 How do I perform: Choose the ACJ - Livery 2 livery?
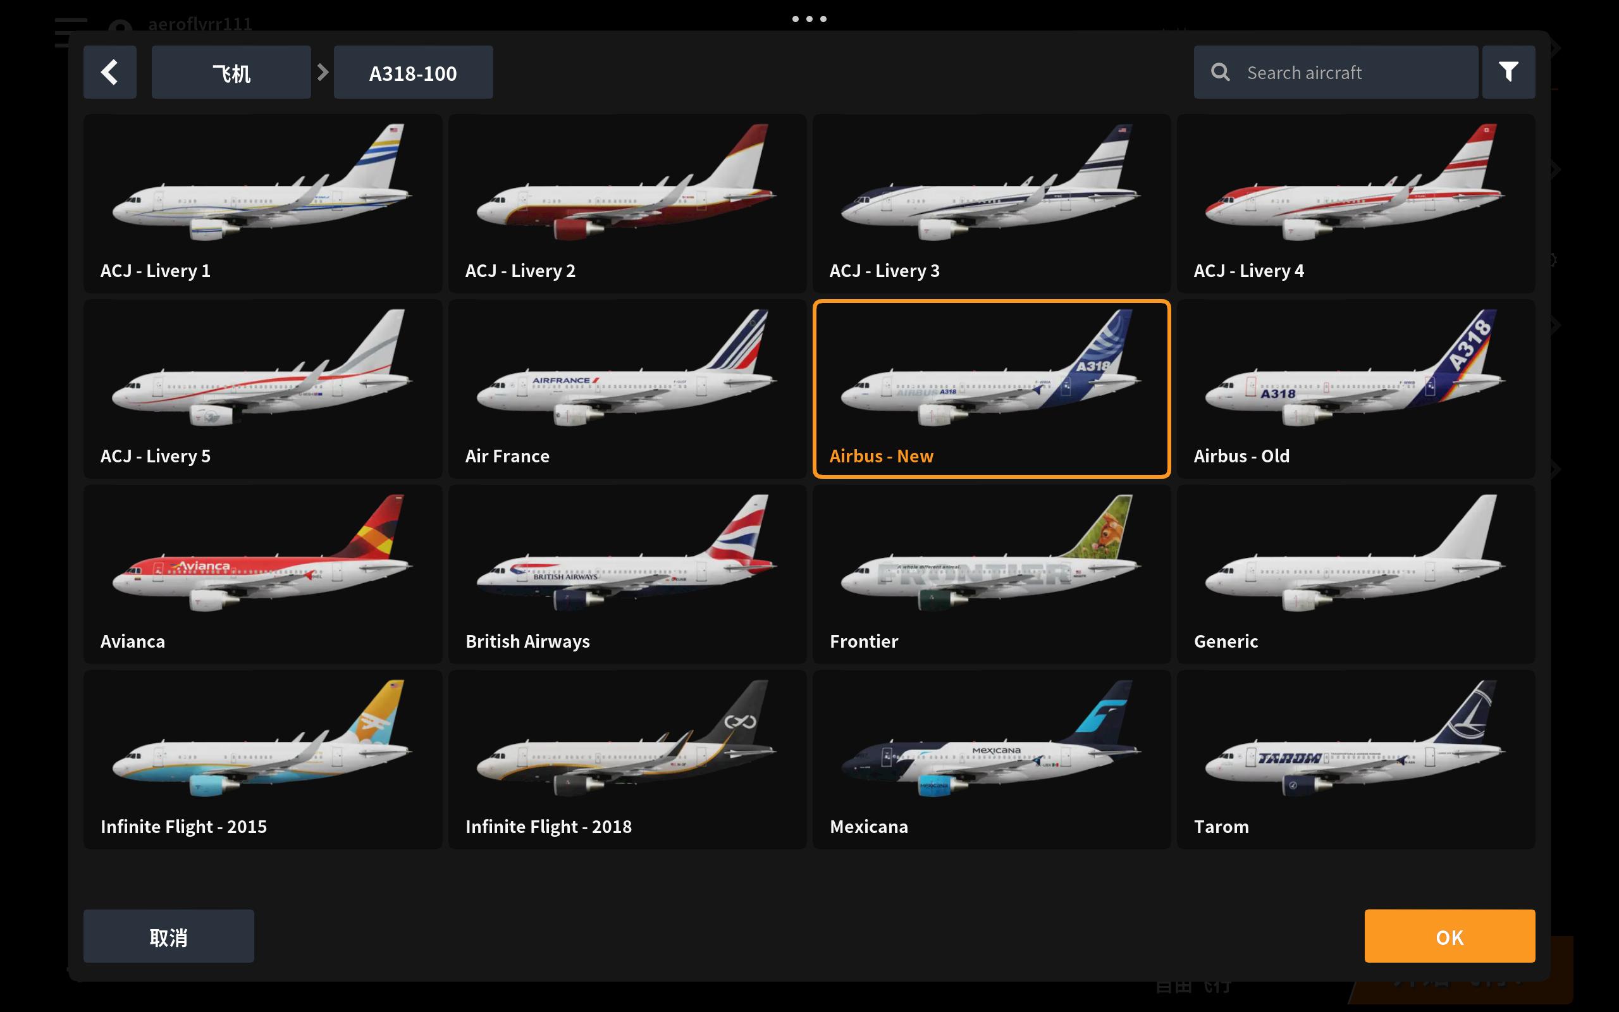click(x=627, y=204)
